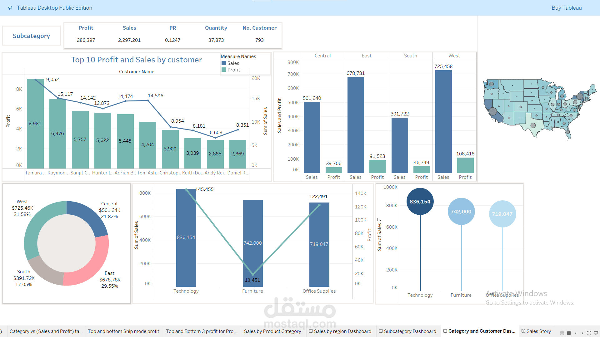Select Tom Ash profit bar labeled 4,704
600x337 pixels.
(x=148, y=145)
